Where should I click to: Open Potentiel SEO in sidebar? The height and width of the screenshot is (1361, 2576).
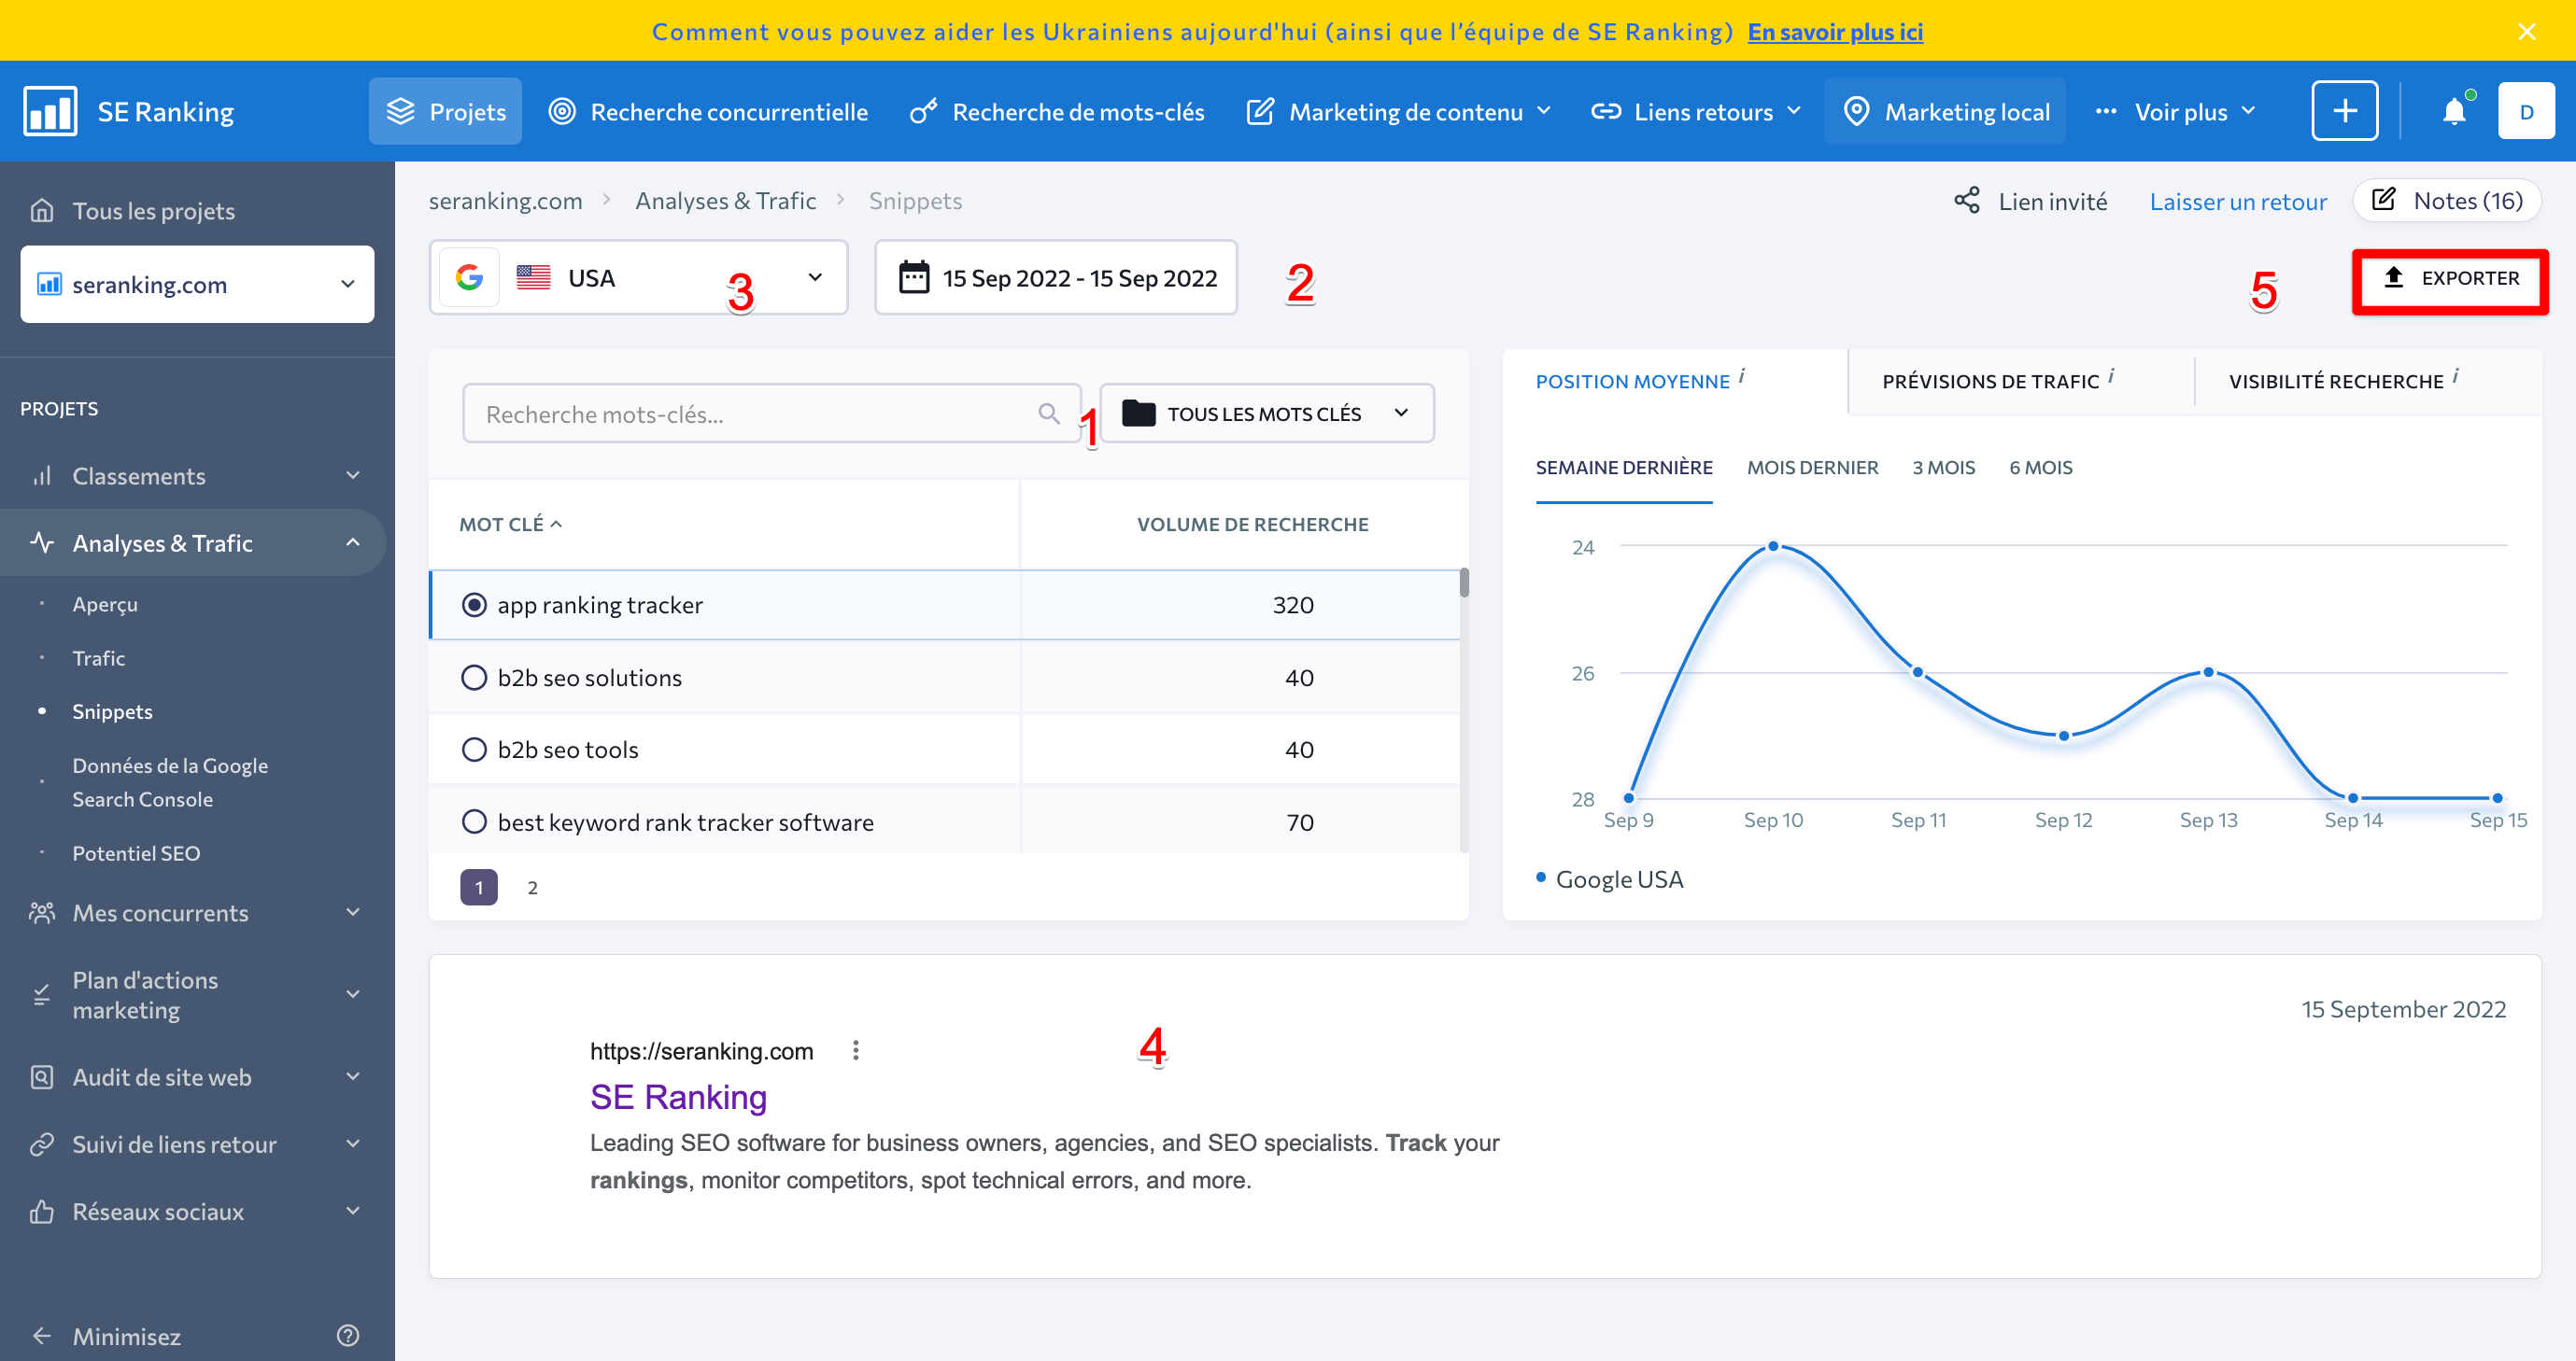point(136,852)
